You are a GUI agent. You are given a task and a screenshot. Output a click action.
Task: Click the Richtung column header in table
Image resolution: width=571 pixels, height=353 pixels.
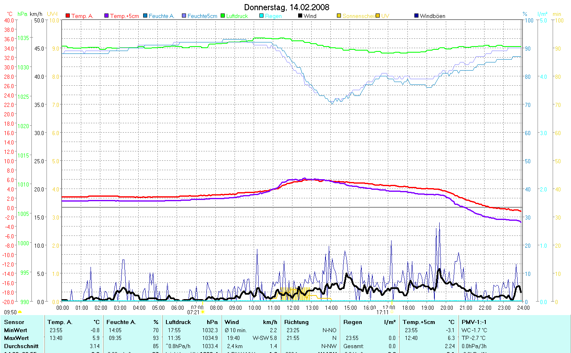(x=297, y=322)
